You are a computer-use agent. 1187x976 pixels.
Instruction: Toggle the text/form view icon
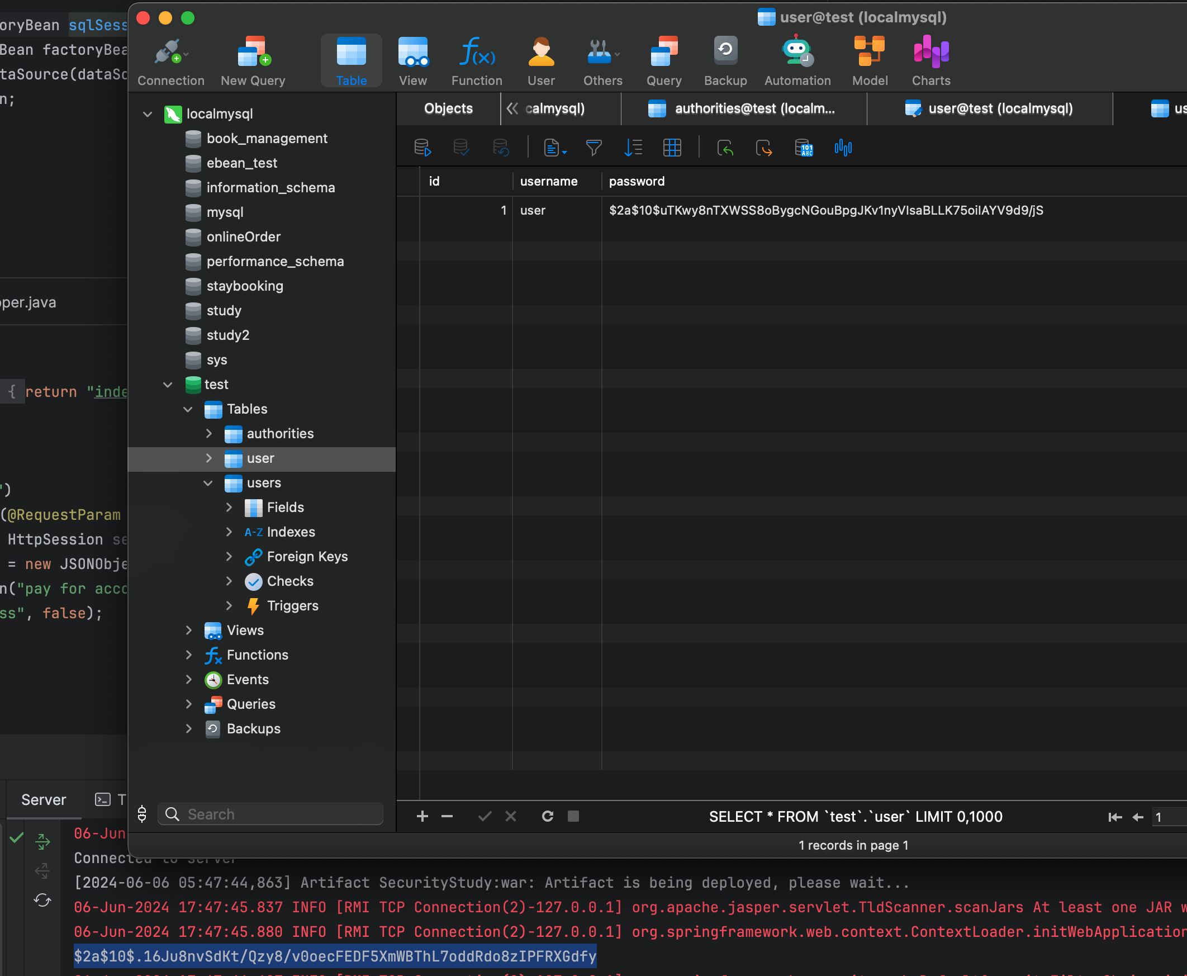[554, 148]
